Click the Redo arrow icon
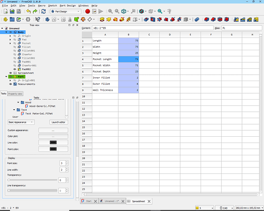The height and width of the screenshot is (211, 264). (x=35, y=11)
